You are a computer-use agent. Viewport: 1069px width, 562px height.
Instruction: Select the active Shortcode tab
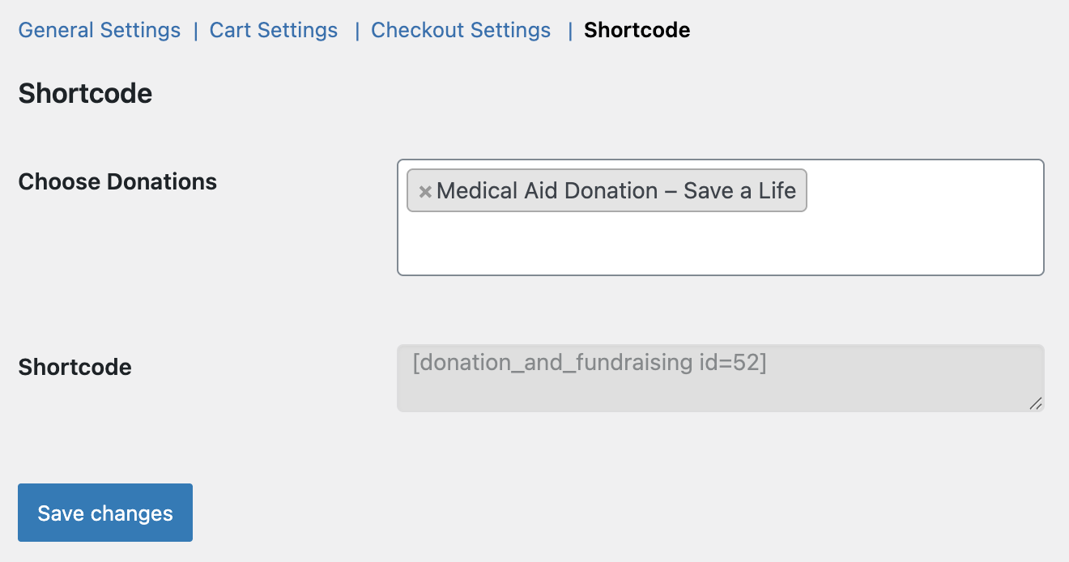637,31
